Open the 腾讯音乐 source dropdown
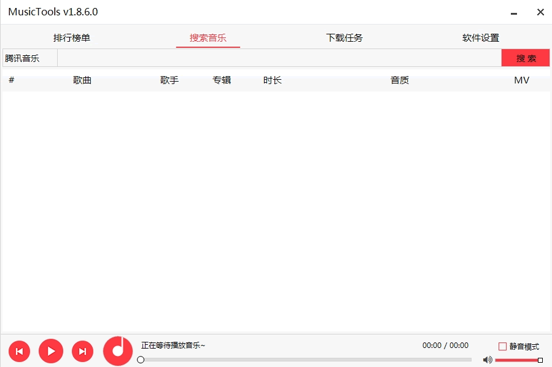The height and width of the screenshot is (367, 552). point(29,58)
